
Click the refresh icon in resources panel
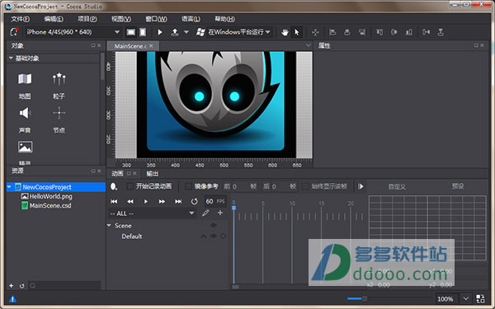coord(21,286)
